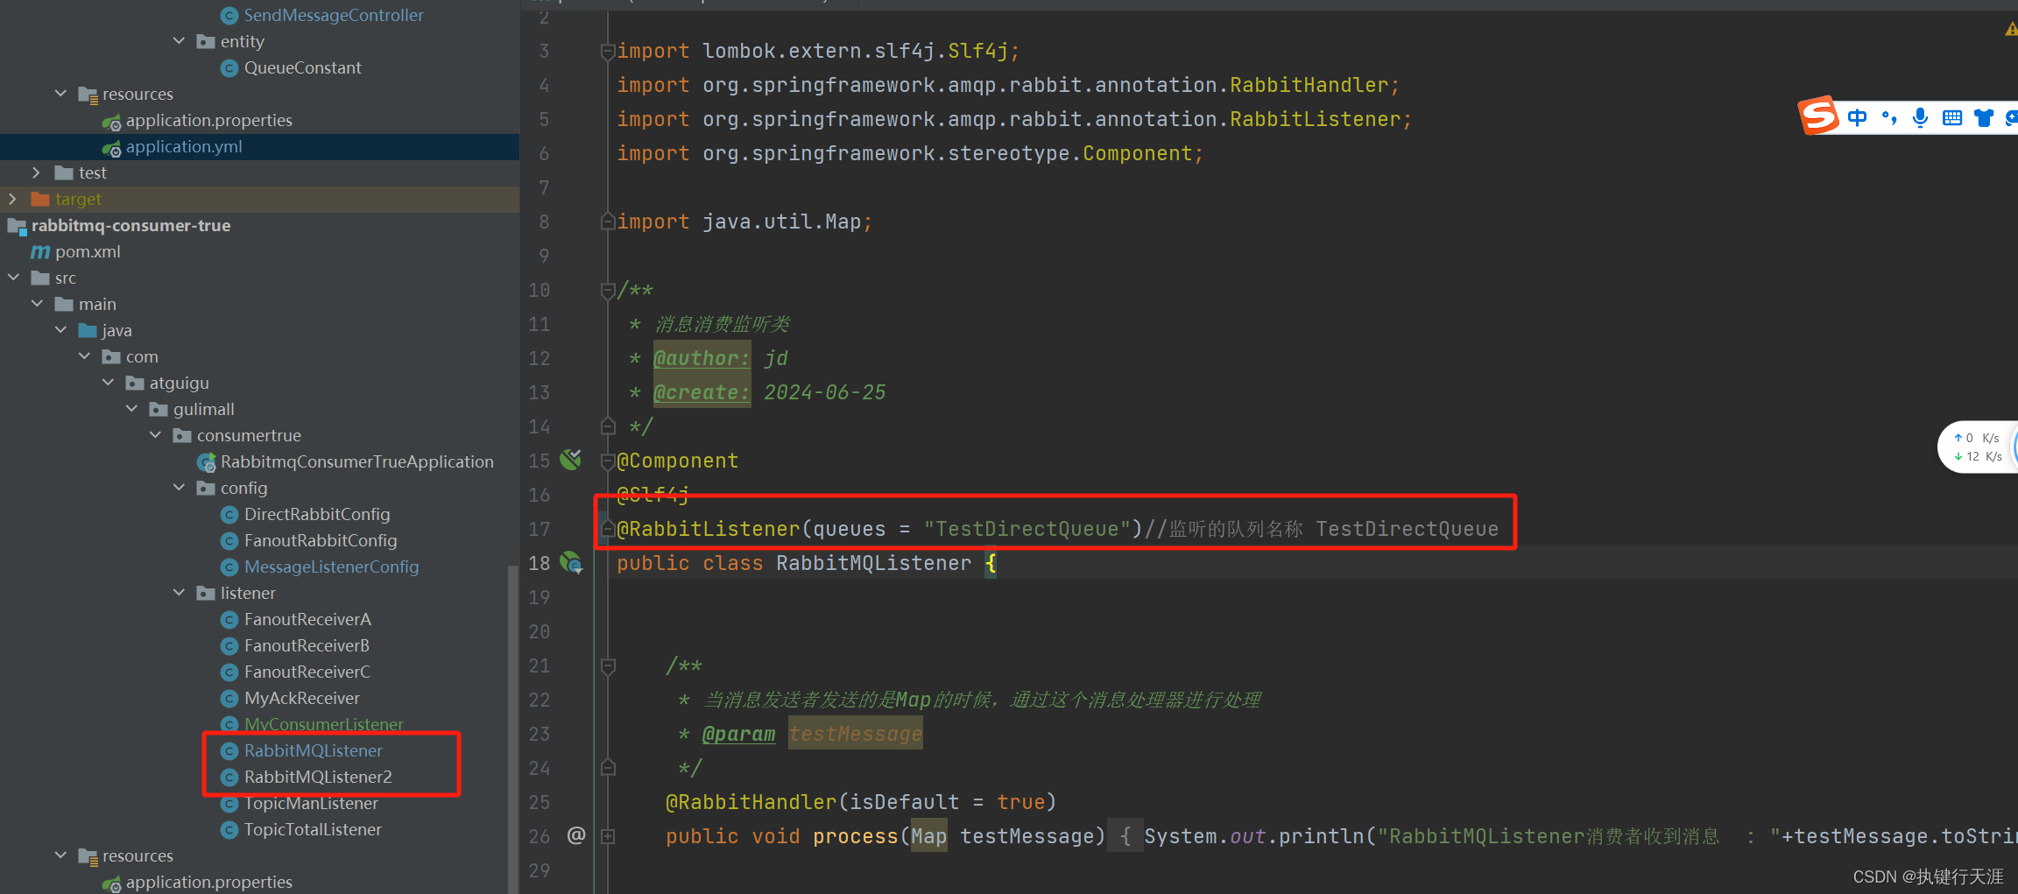The height and width of the screenshot is (894, 2018).
Task: Collapse the main folder
Action: (37, 304)
